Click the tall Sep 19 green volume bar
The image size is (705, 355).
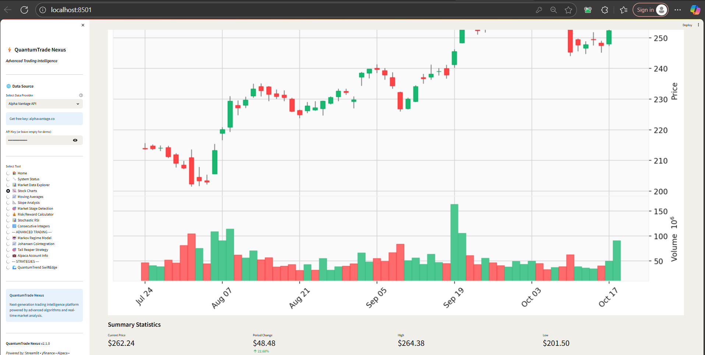click(454, 242)
